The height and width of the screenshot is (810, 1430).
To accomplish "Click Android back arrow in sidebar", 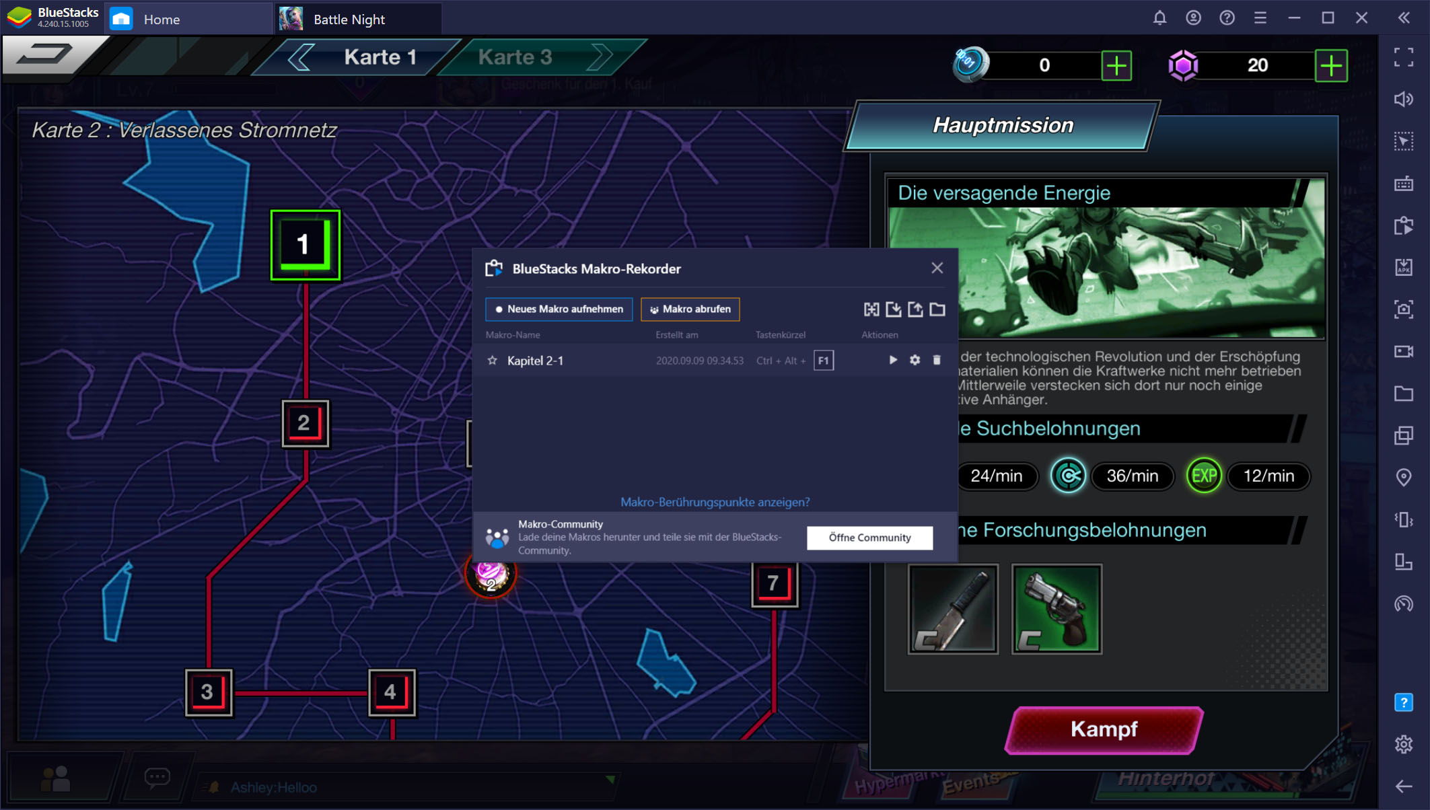I will pyautogui.click(x=1404, y=786).
